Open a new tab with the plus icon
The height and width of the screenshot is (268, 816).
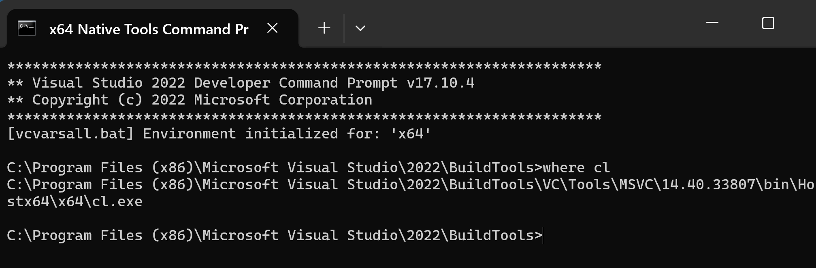coord(324,28)
